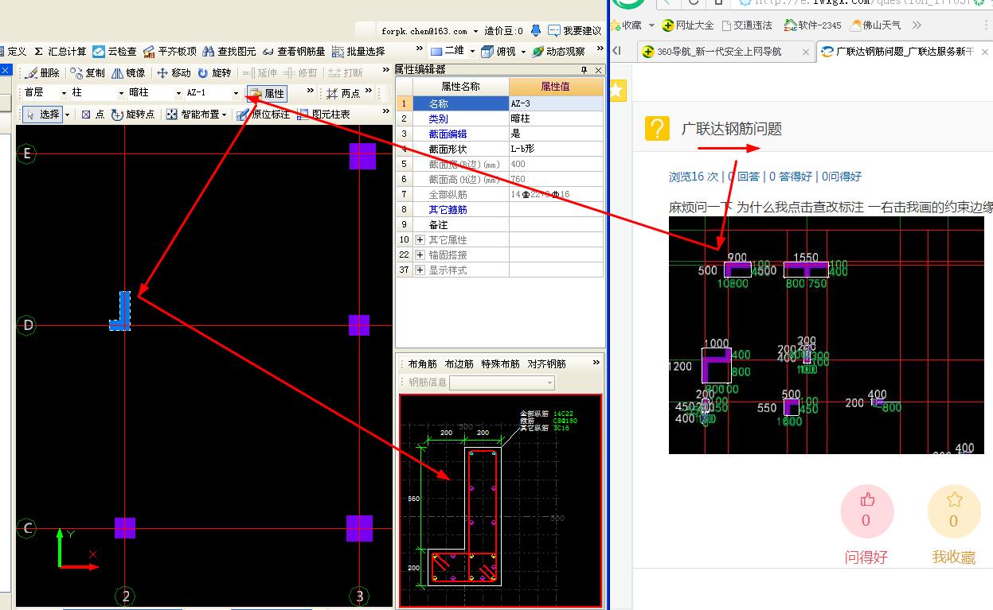Open 软件-2345 bookmark in browser
Viewport: 993px width, 610px height.
pyautogui.click(x=813, y=25)
